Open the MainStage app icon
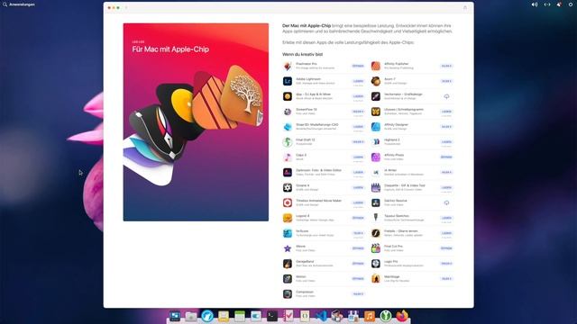 (x=376, y=279)
